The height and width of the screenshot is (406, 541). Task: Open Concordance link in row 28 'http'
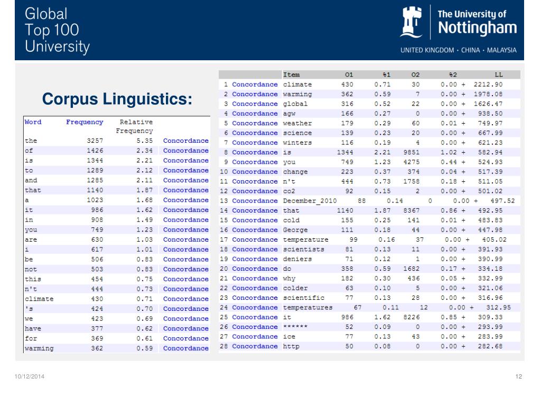(x=255, y=346)
